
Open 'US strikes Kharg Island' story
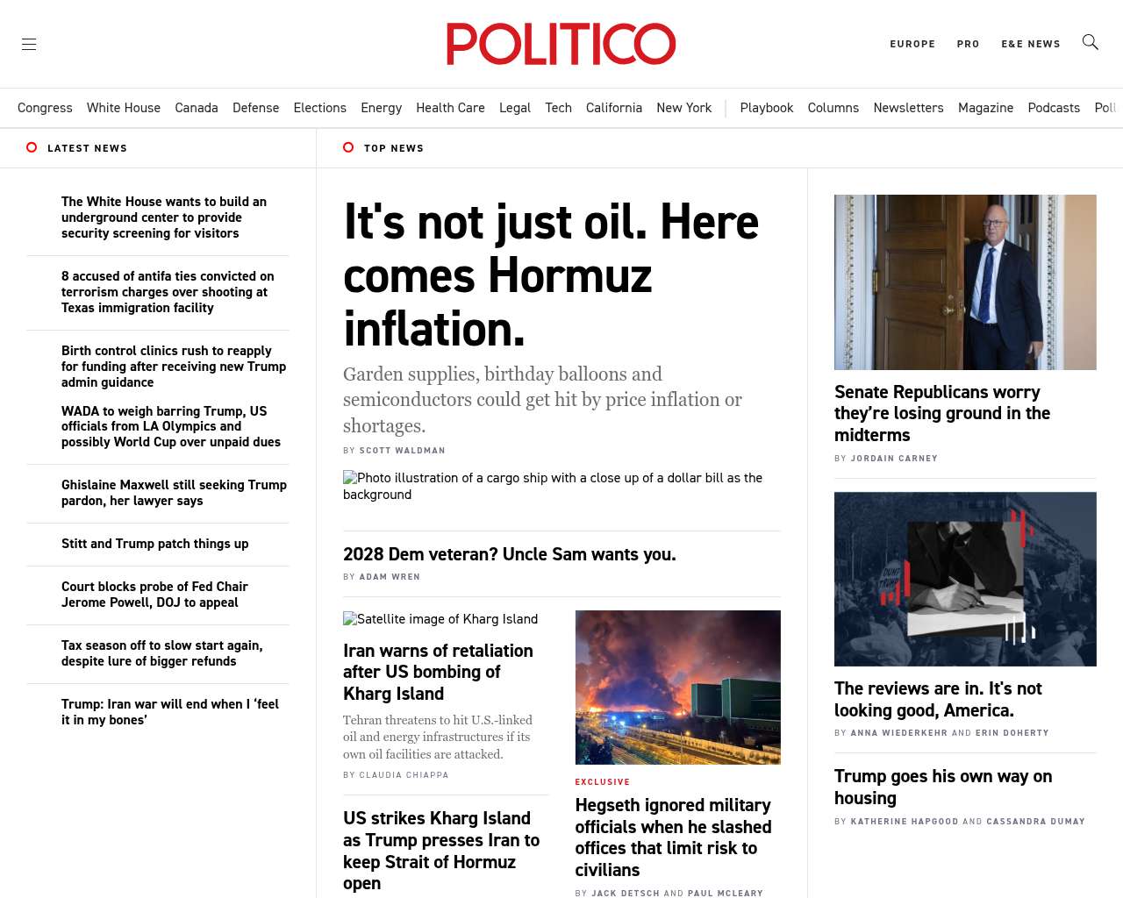tap(441, 851)
